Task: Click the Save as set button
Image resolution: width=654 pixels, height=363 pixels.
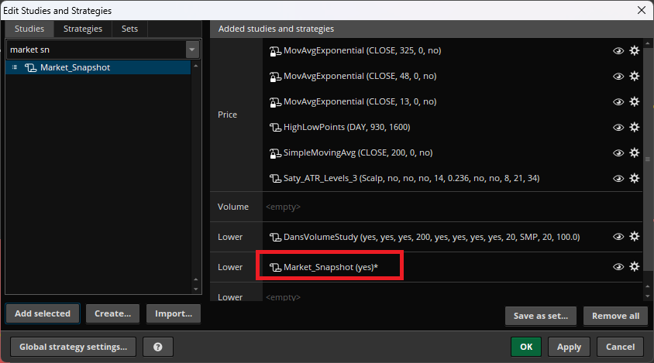Action: tap(542, 316)
